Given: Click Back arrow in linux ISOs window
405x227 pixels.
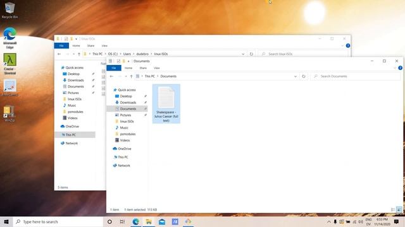Looking at the screenshot, I should (59, 54).
